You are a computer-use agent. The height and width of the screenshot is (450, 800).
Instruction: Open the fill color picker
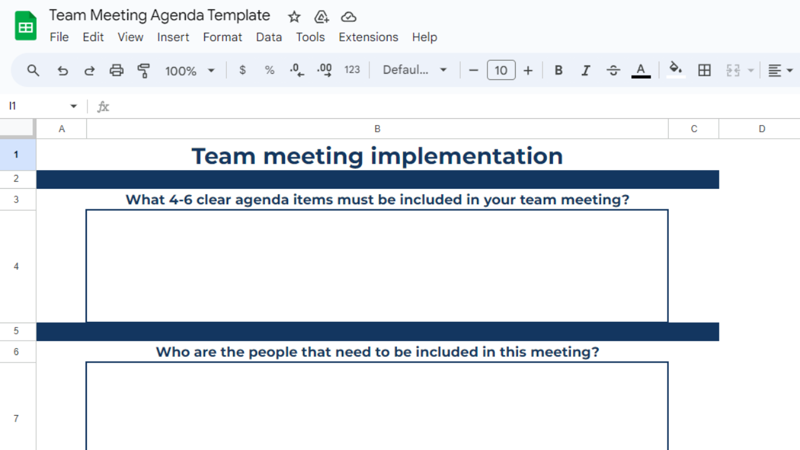(676, 70)
